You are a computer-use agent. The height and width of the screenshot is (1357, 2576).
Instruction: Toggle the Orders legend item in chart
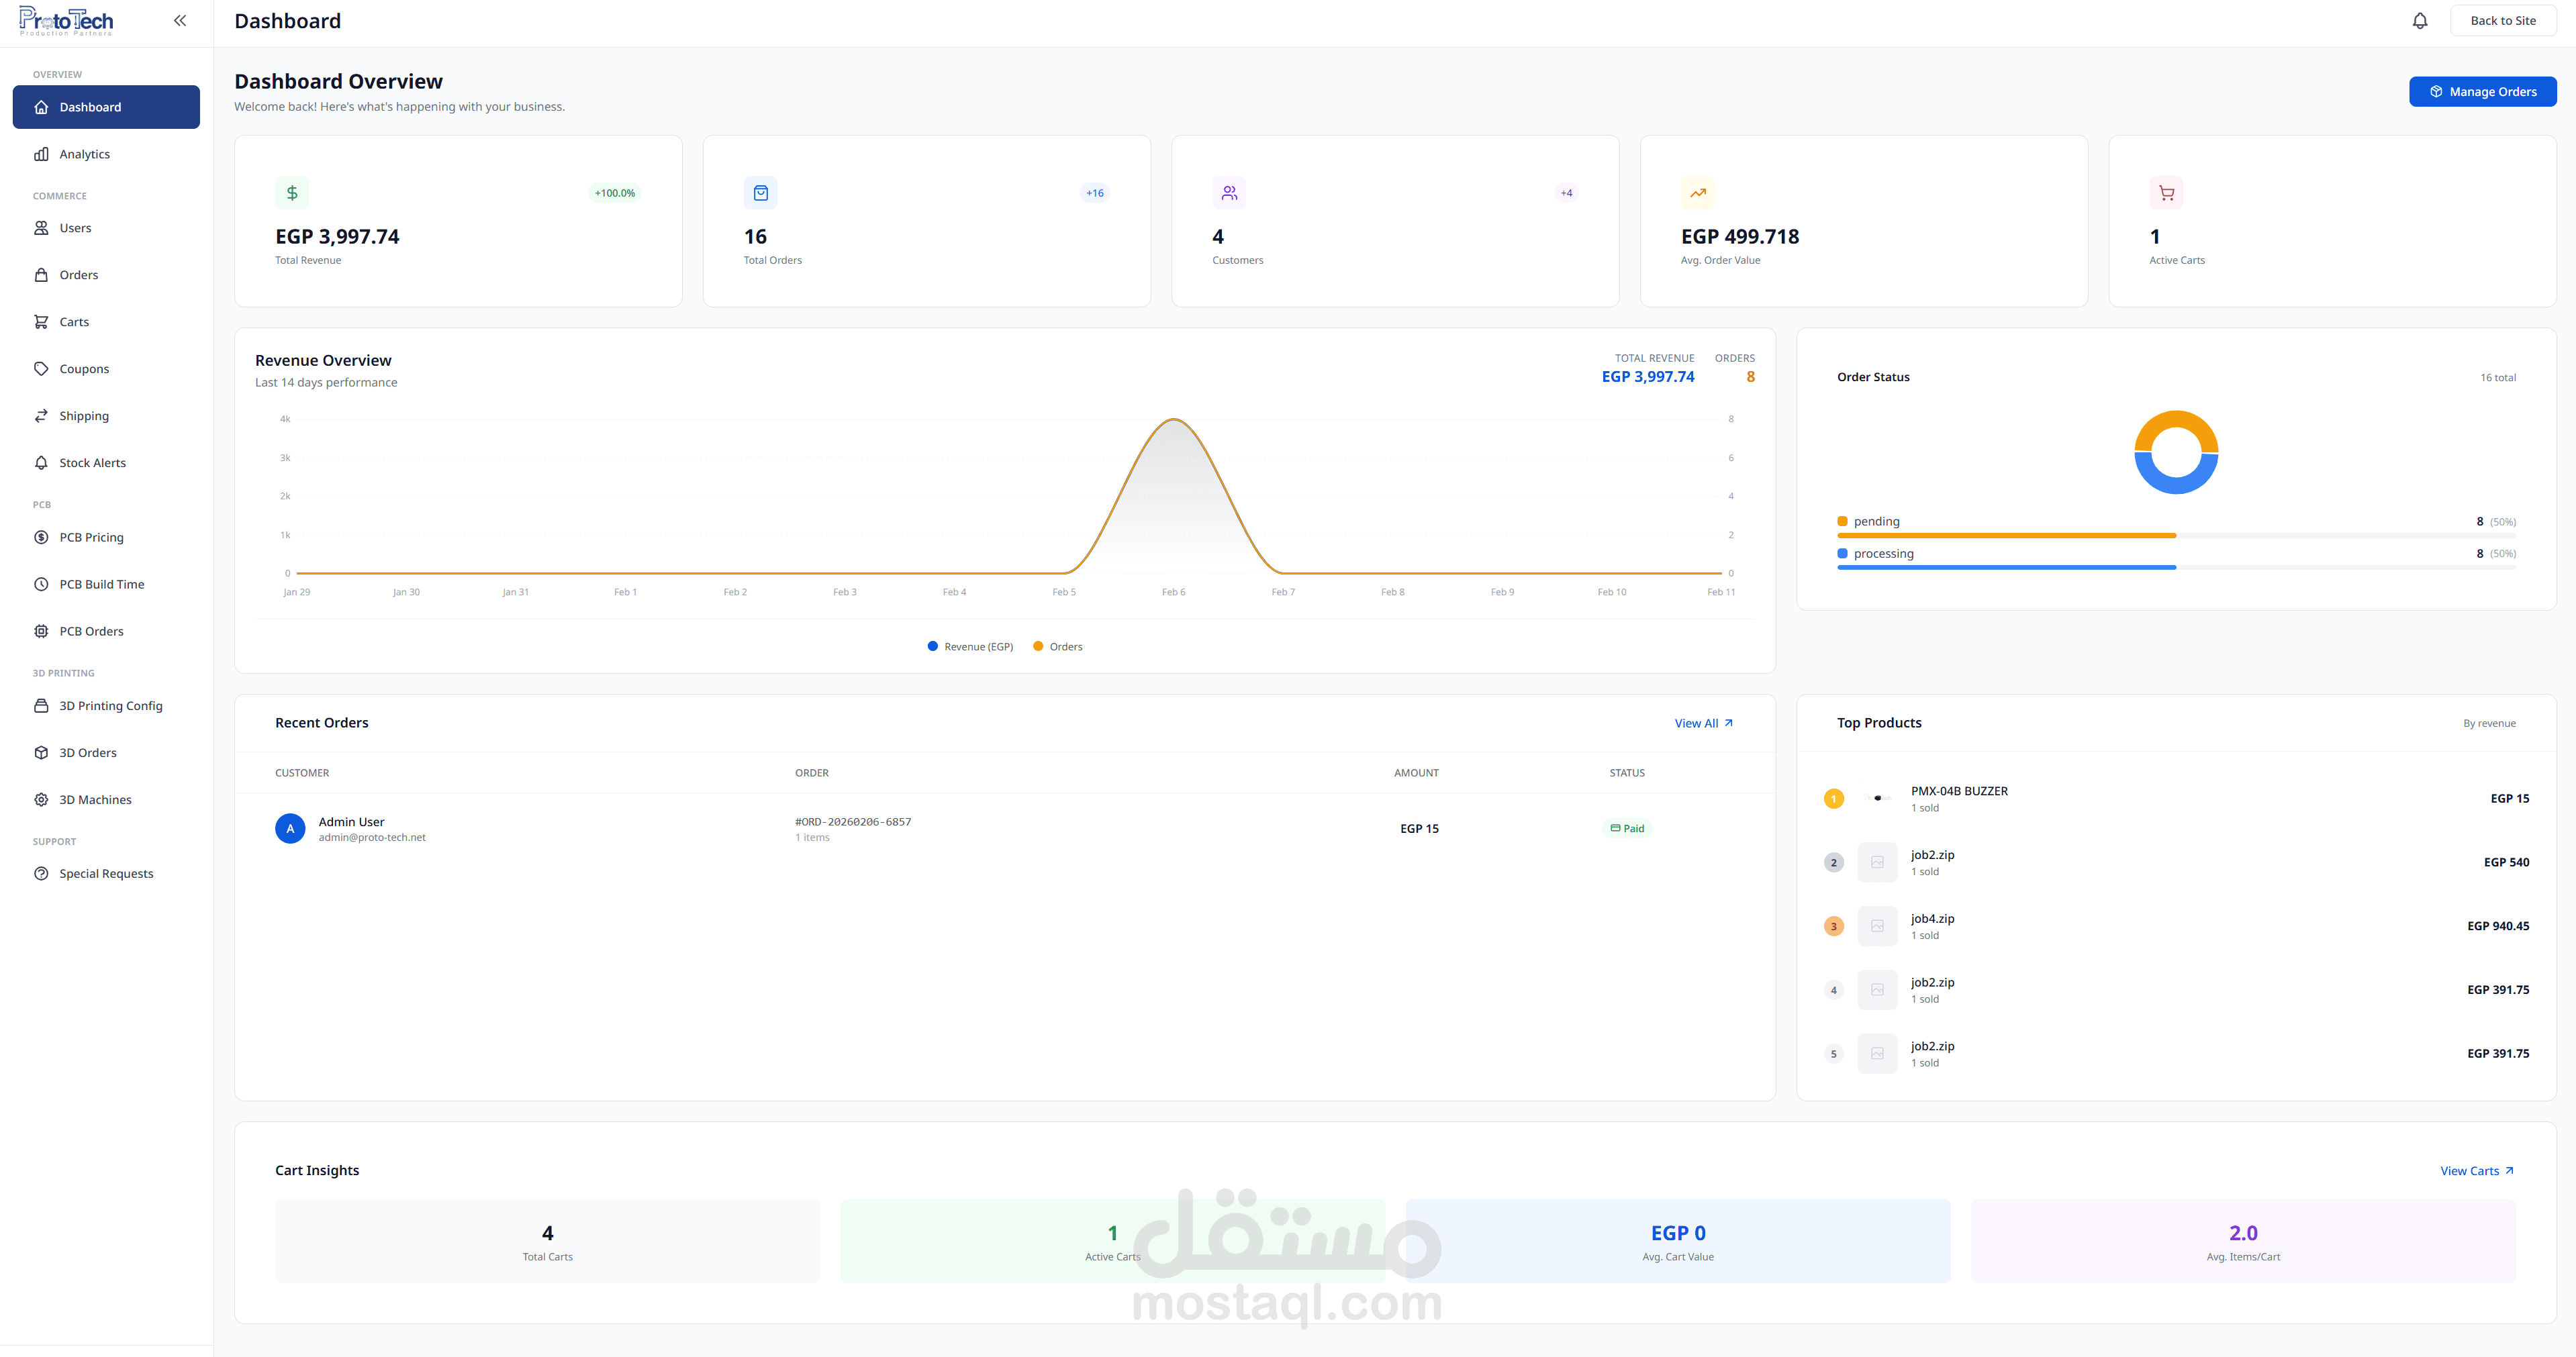[1057, 647]
